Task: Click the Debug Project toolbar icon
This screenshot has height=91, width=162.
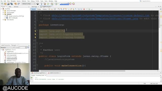Action: click(52, 4)
